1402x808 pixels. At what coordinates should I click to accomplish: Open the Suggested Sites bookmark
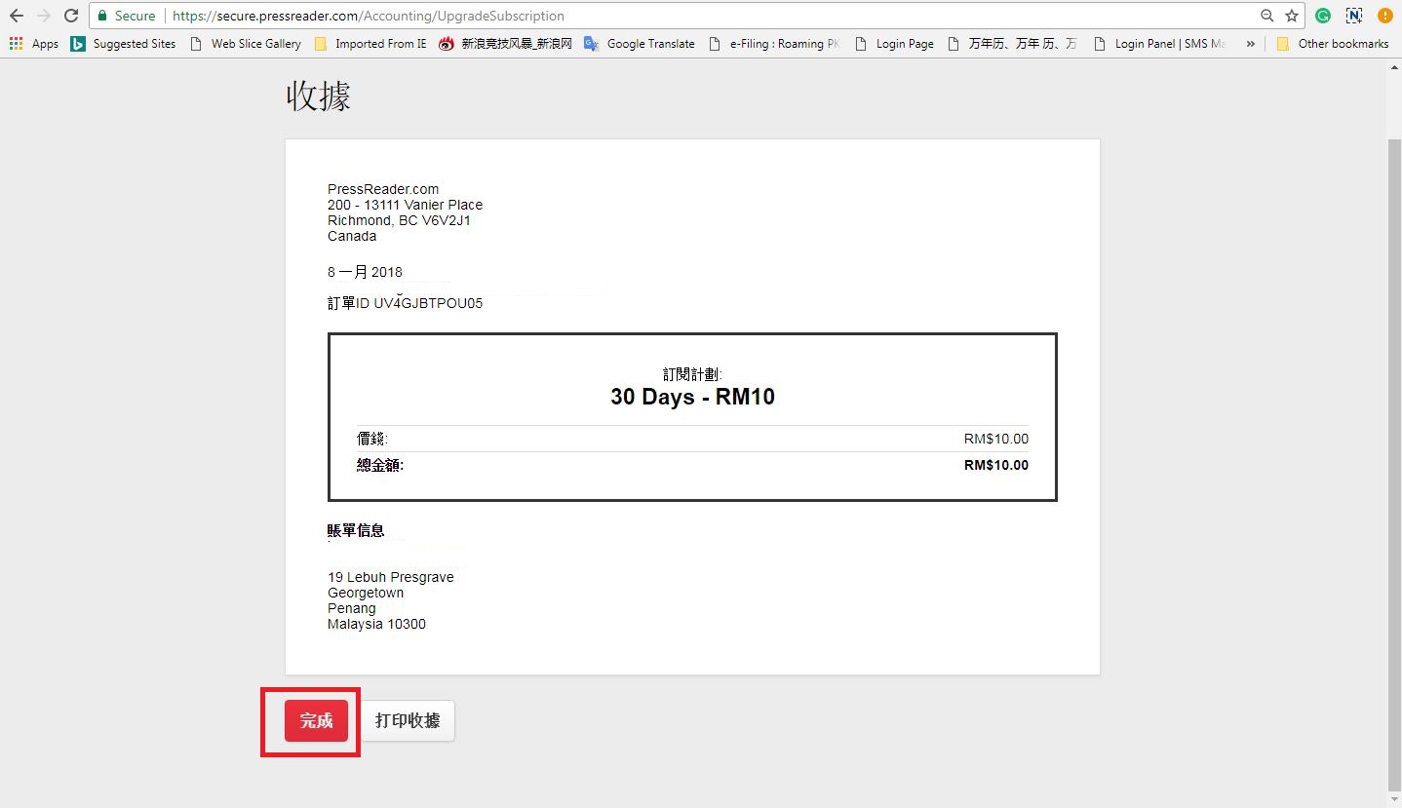pos(124,44)
